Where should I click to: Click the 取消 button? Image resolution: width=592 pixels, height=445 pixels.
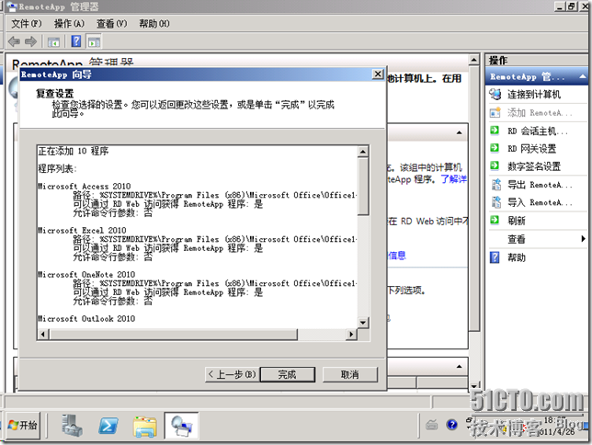coord(350,374)
